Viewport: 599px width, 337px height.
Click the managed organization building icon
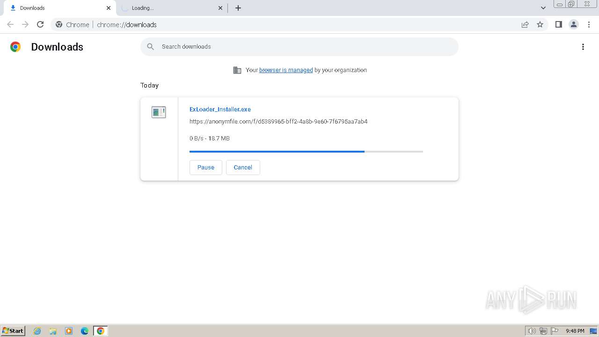pyautogui.click(x=237, y=70)
